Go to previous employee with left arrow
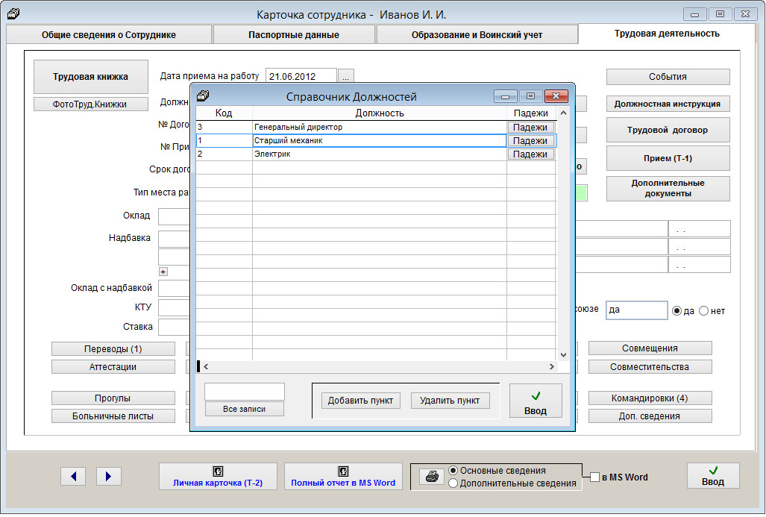The width and height of the screenshot is (766, 517). (x=73, y=476)
